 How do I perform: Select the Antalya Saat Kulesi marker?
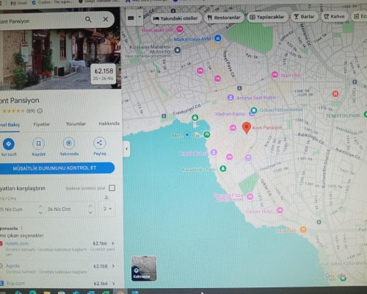point(230,98)
